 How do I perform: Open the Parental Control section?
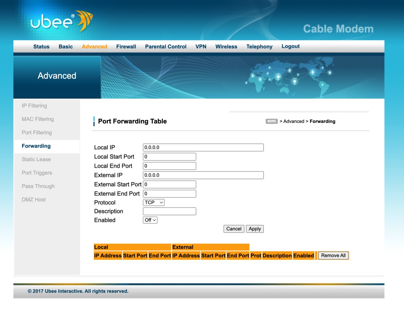166,46
